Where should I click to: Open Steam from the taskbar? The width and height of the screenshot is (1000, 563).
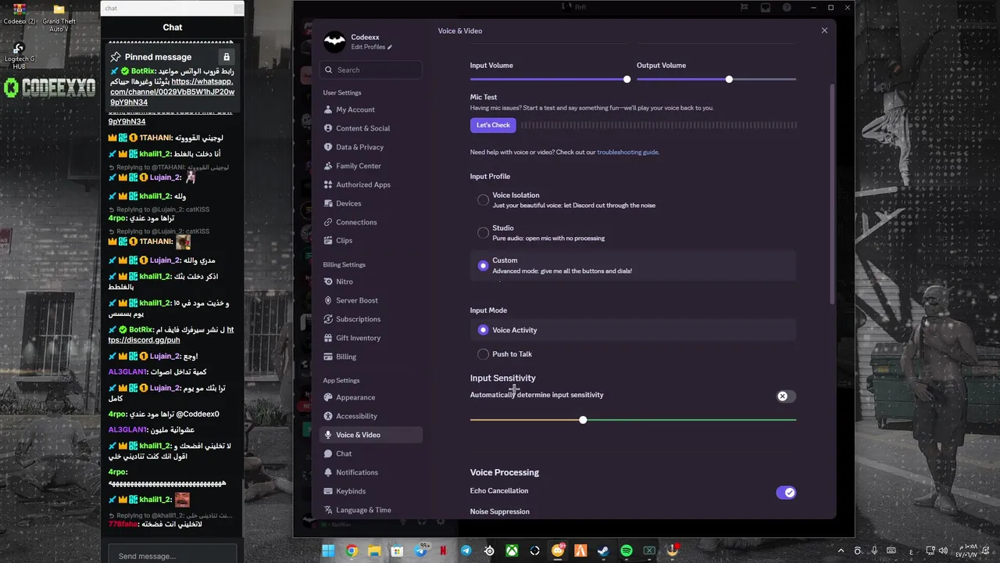(603, 550)
